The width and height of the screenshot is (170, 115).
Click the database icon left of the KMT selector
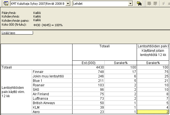click(x=6, y=3)
